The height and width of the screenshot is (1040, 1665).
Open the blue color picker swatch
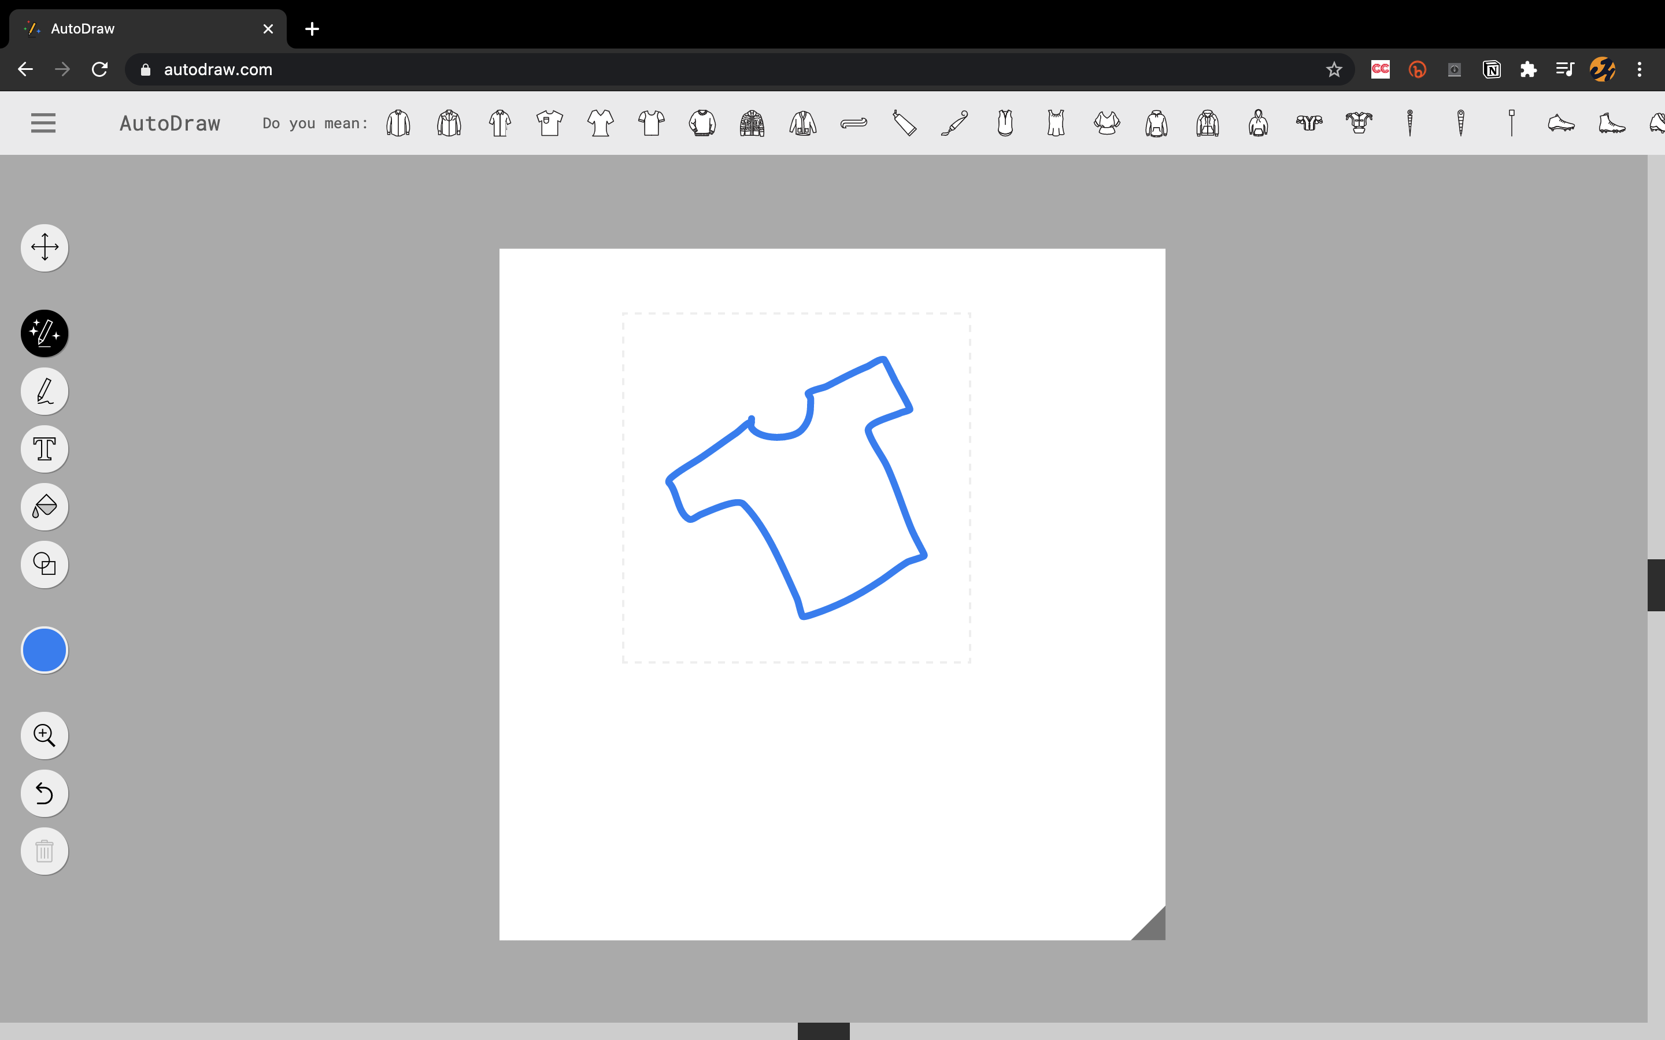pos(45,650)
